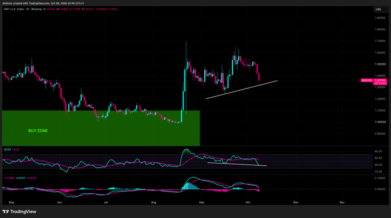Open the USD currency selector

point(381,9)
